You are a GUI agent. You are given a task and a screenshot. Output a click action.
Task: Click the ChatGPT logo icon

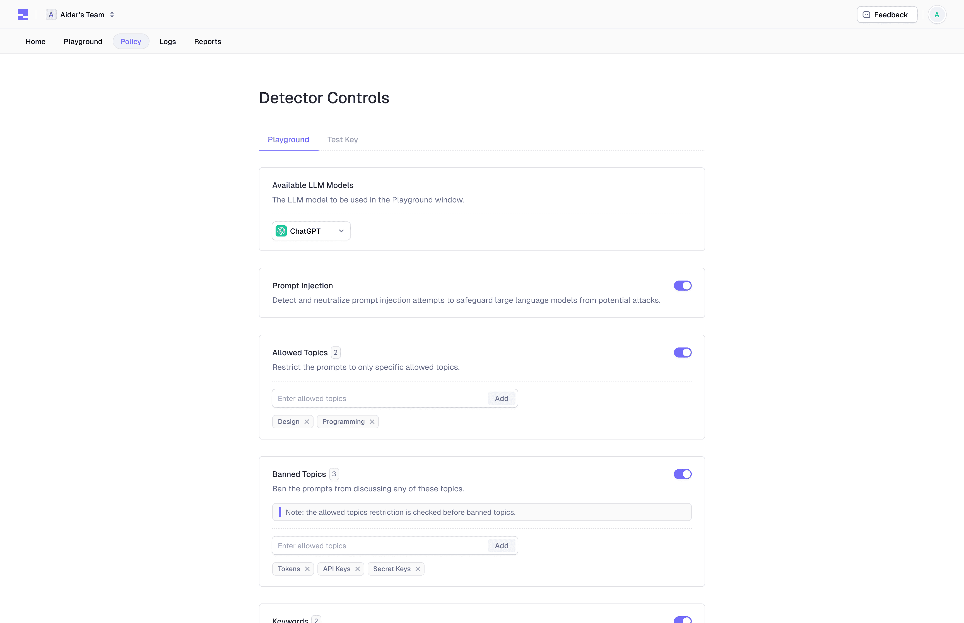[281, 231]
